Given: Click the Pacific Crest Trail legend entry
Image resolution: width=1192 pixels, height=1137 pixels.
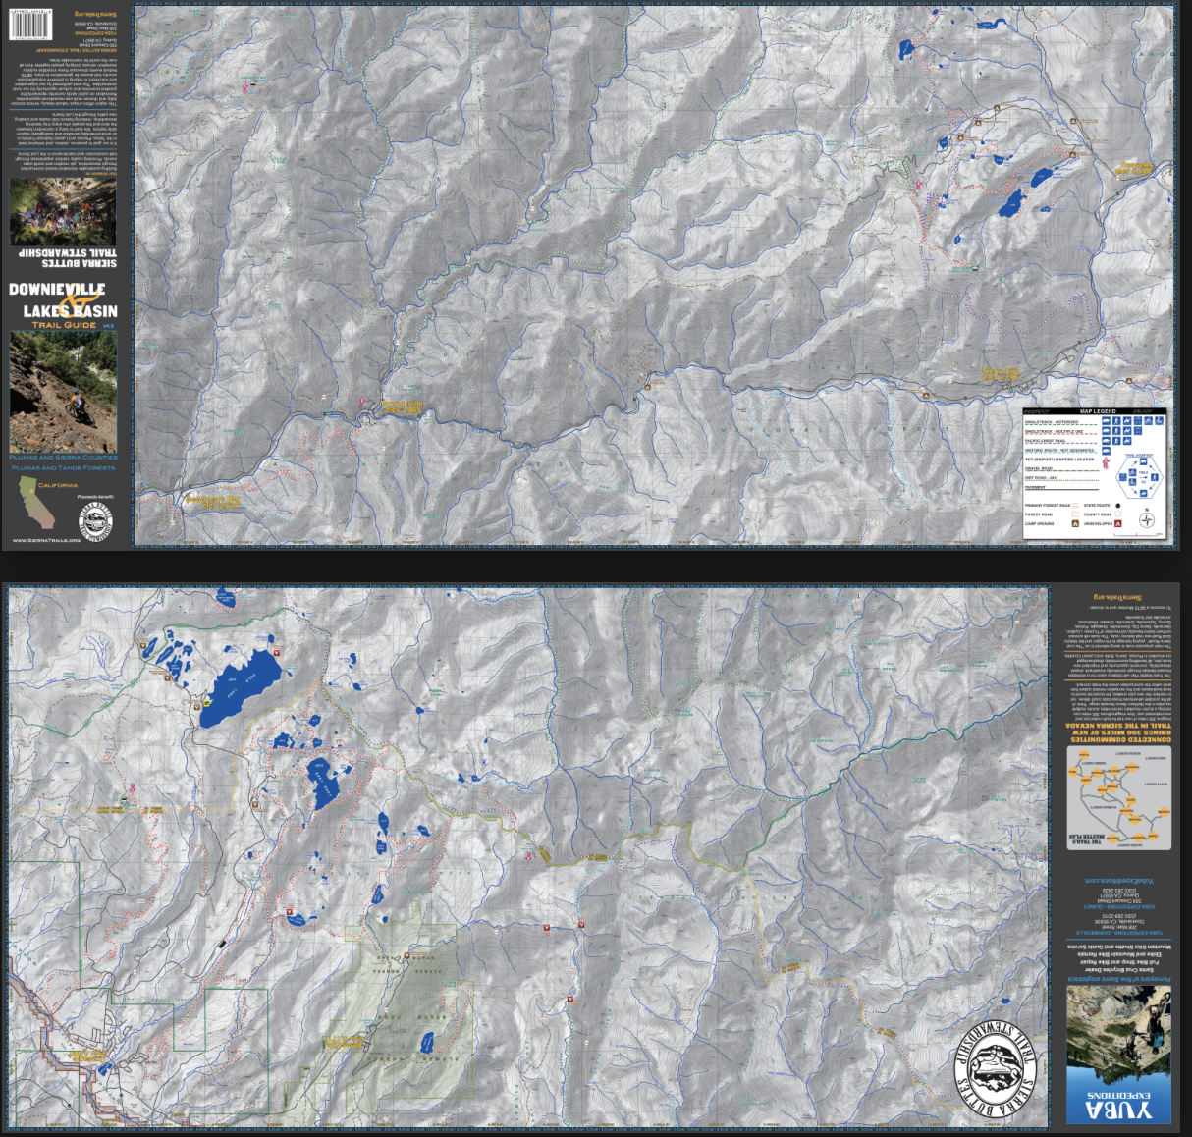Looking at the screenshot, I should [1061, 442].
